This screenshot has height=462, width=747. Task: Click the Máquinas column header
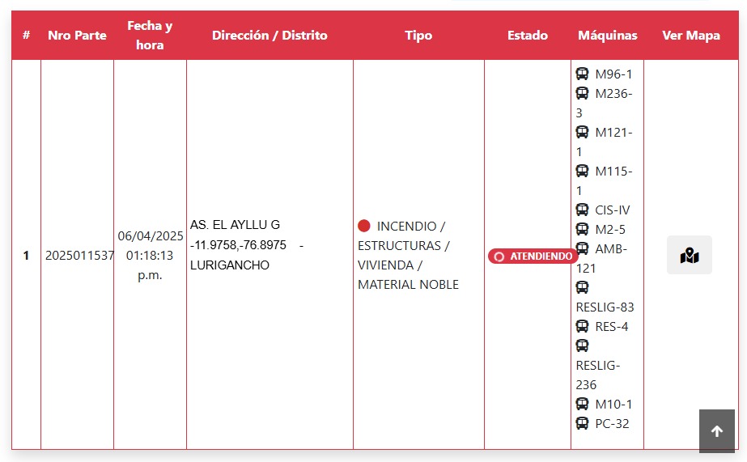(x=608, y=36)
